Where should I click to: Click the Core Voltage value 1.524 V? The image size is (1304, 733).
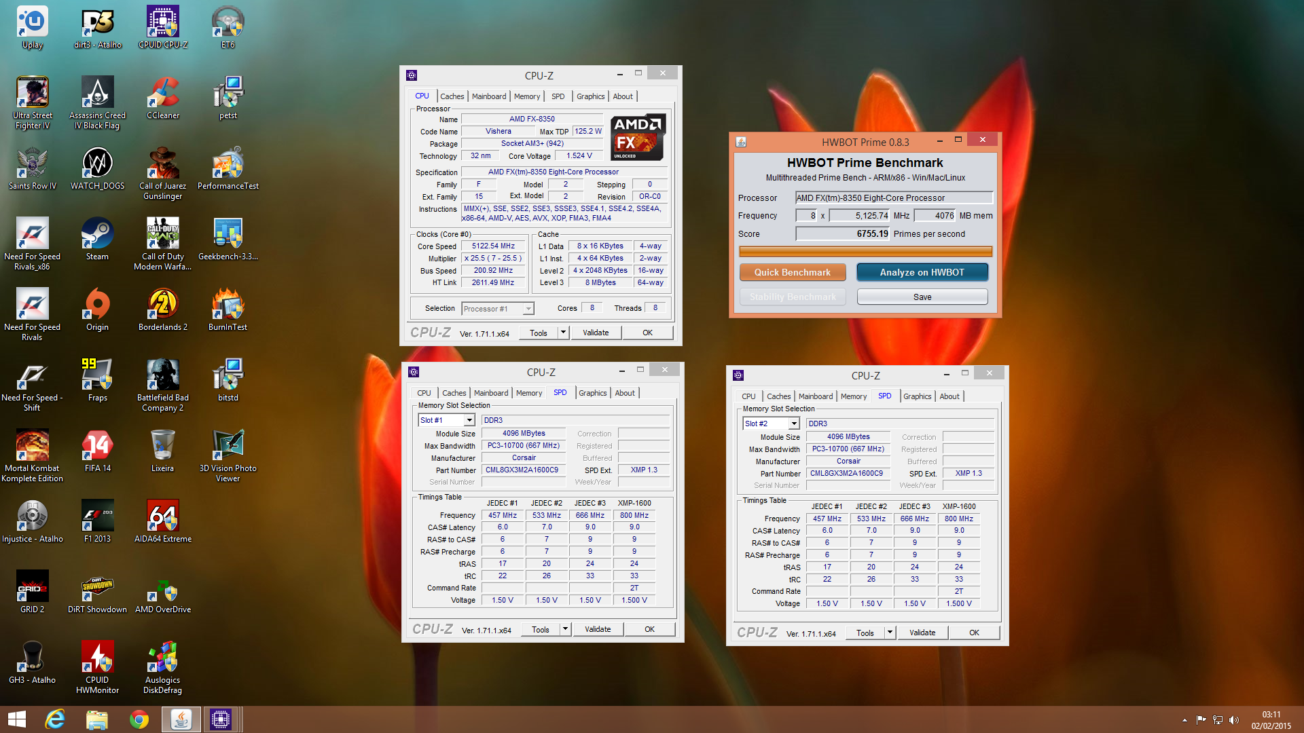(x=579, y=156)
